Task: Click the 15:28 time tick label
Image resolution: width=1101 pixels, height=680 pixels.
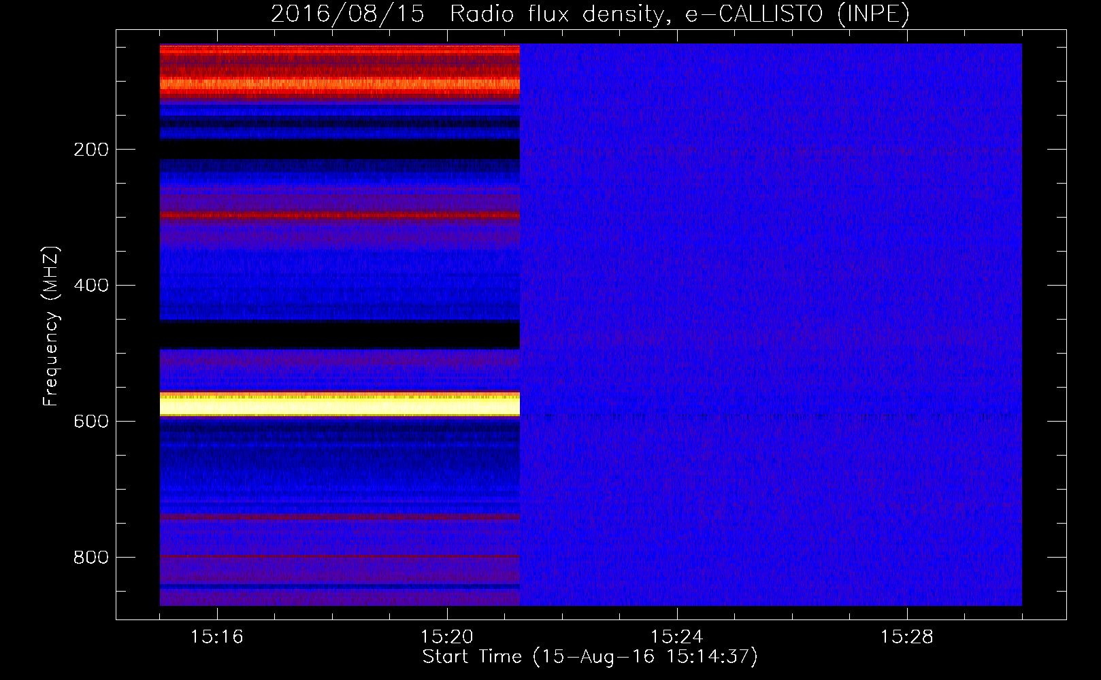Action: click(x=907, y=637)
